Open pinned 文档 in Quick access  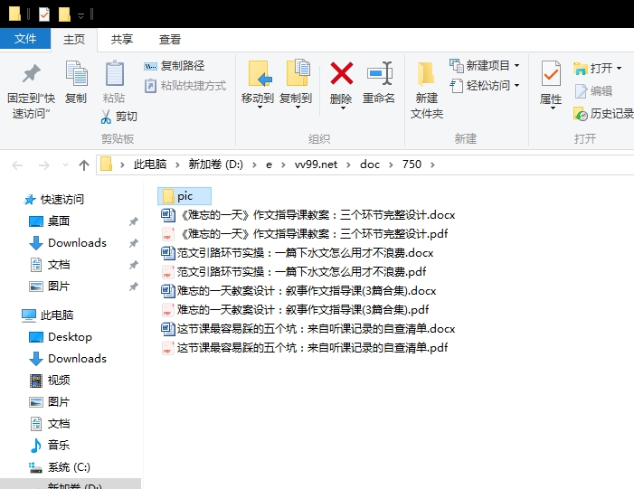click(50, 265)
